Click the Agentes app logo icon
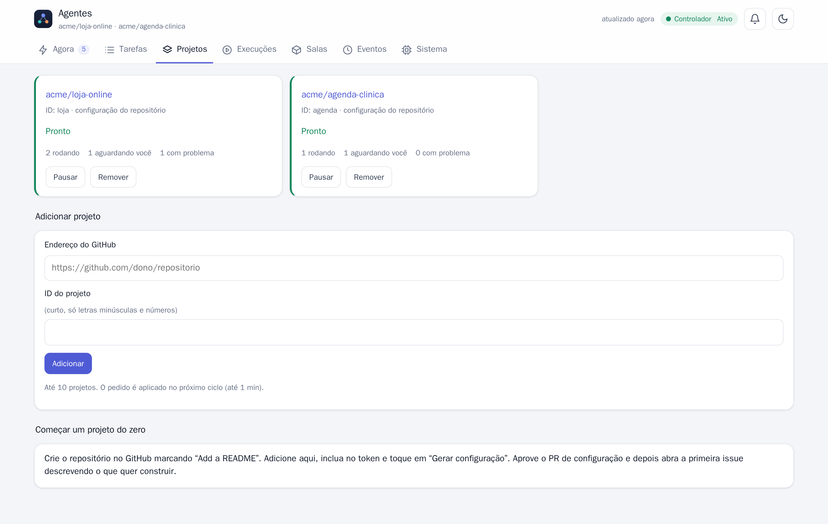Viewport: 828px width, 524px height. click(43, 19)
